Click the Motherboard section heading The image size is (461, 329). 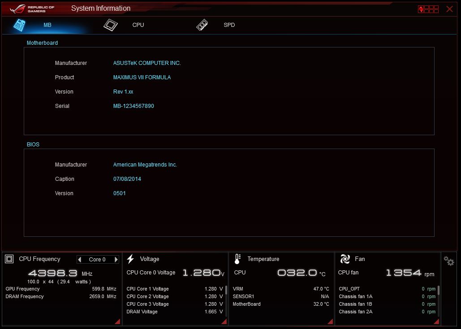pyautogui.click(x=42, y=43)
